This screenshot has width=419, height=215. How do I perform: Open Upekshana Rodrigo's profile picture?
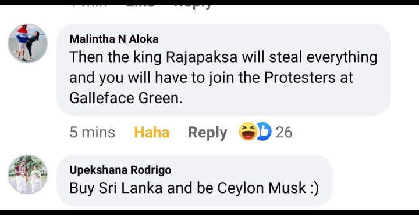27,174
